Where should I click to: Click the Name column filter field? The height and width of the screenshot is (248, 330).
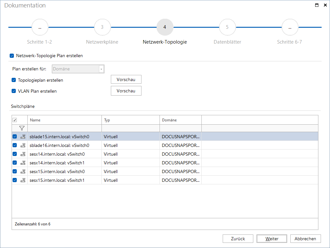pyautogui.click(x=64, y=128)
